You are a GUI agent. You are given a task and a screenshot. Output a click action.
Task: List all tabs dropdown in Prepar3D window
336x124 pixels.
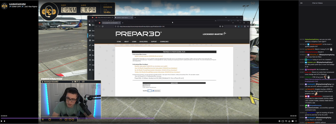[233, 23]
